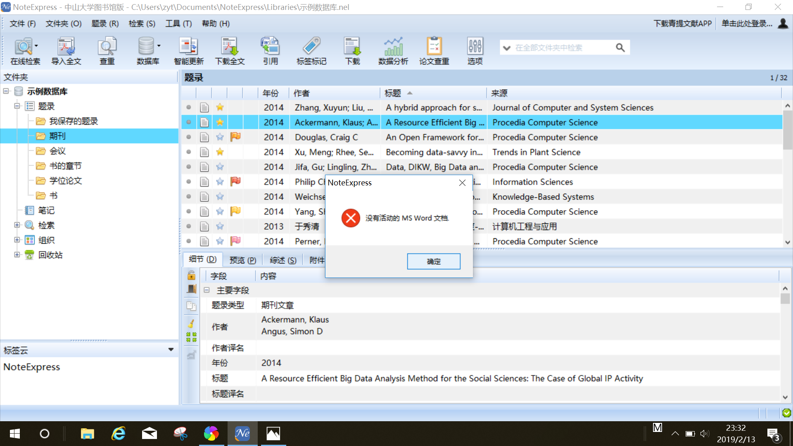The image size is (793, 446).
Task: Click the green grid icon in details sidebar
Action: [191, 337]
